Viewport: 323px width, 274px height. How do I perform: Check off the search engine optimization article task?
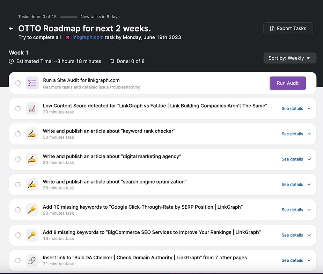click(18, 185)
